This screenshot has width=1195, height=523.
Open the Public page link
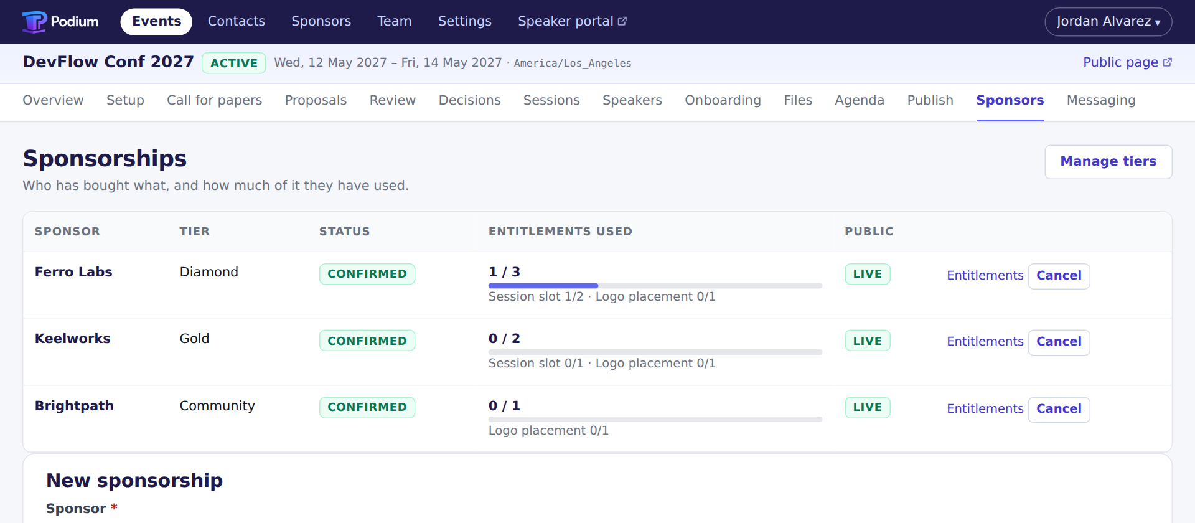(1127, 62)
